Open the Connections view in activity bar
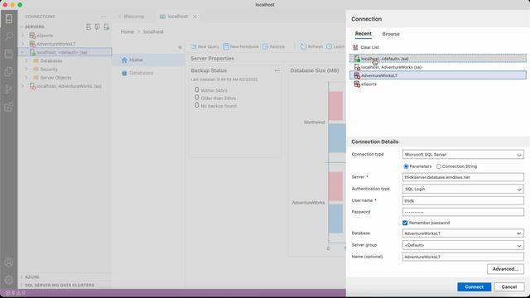The image size is (530, 298). click(9, 18)
